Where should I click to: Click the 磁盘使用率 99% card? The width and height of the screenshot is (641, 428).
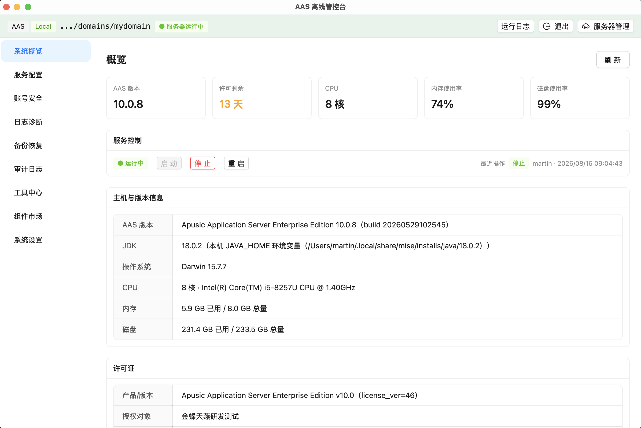(580, 98)
